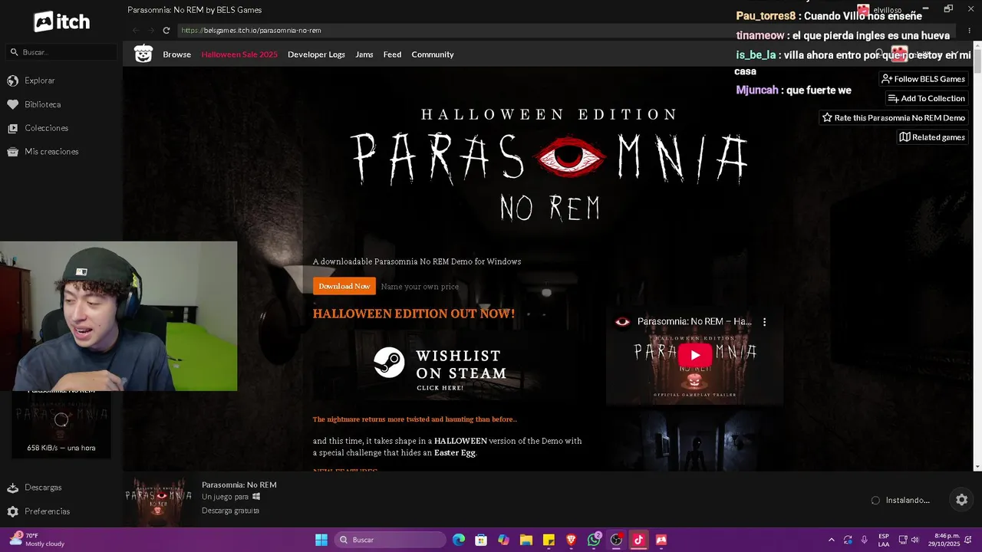Open Jams in site navigation
Viewport: 982px width, 552px height.
point(364,54)
